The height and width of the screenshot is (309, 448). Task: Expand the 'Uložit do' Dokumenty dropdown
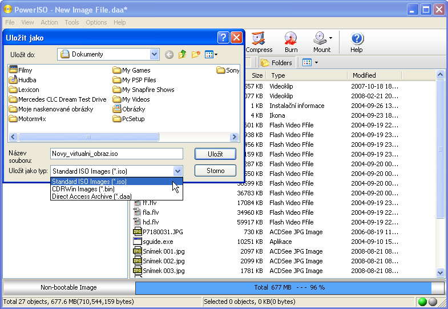[x=154, y=54]
